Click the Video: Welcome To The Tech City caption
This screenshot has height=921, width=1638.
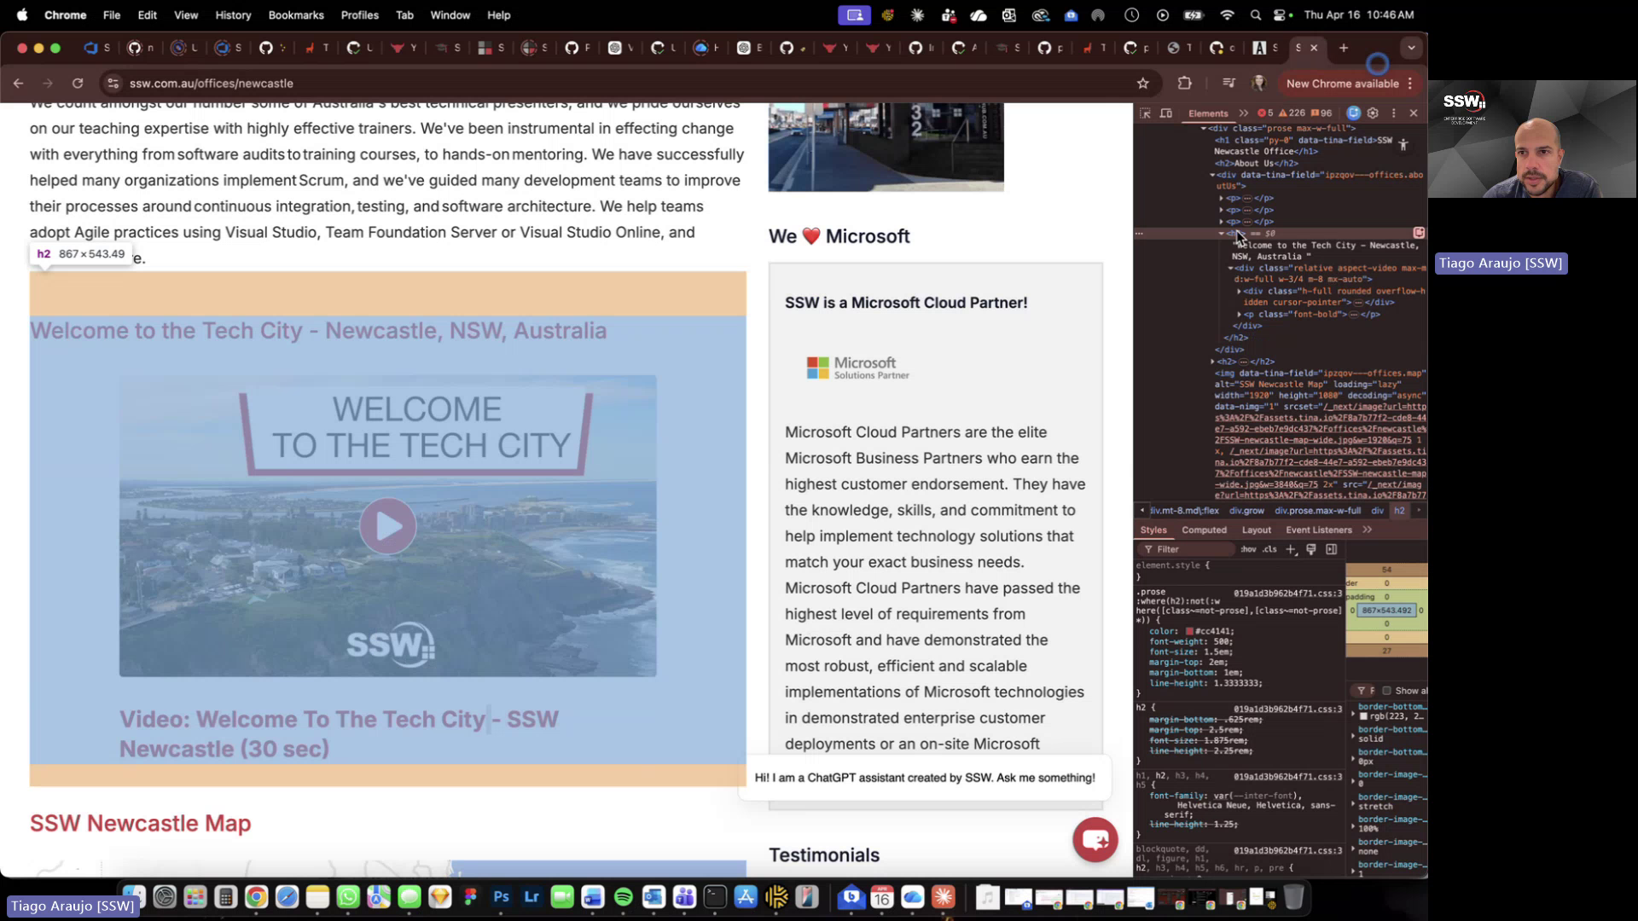coord(339,734)
